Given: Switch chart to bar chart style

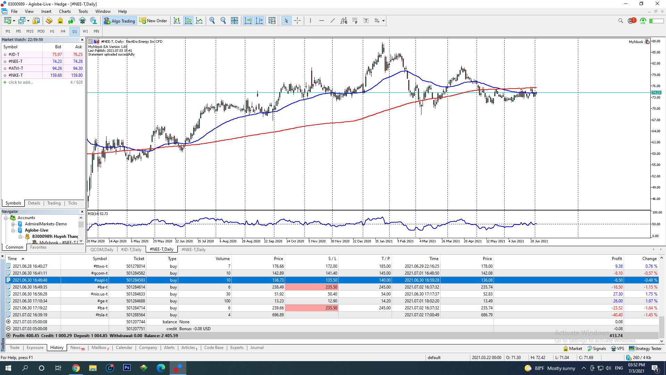Looking at the screenshot, I should click(x=177, y=21).
